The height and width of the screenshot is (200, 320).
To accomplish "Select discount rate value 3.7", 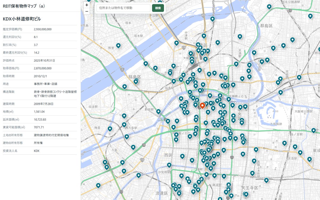I will 36,45.
